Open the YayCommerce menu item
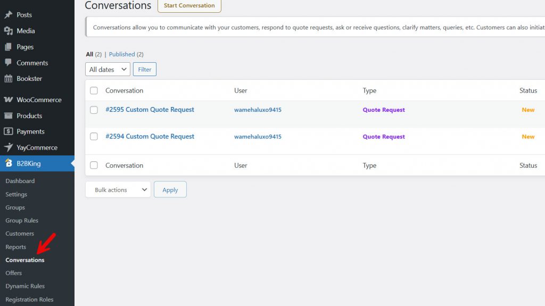545x306 pixels. tap(37, 147)
